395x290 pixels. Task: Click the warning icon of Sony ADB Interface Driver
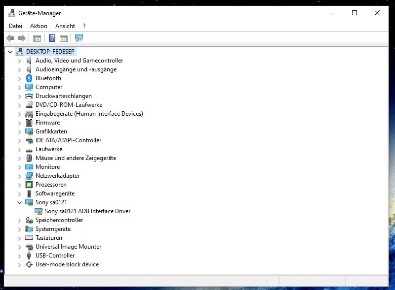point(39,211)
